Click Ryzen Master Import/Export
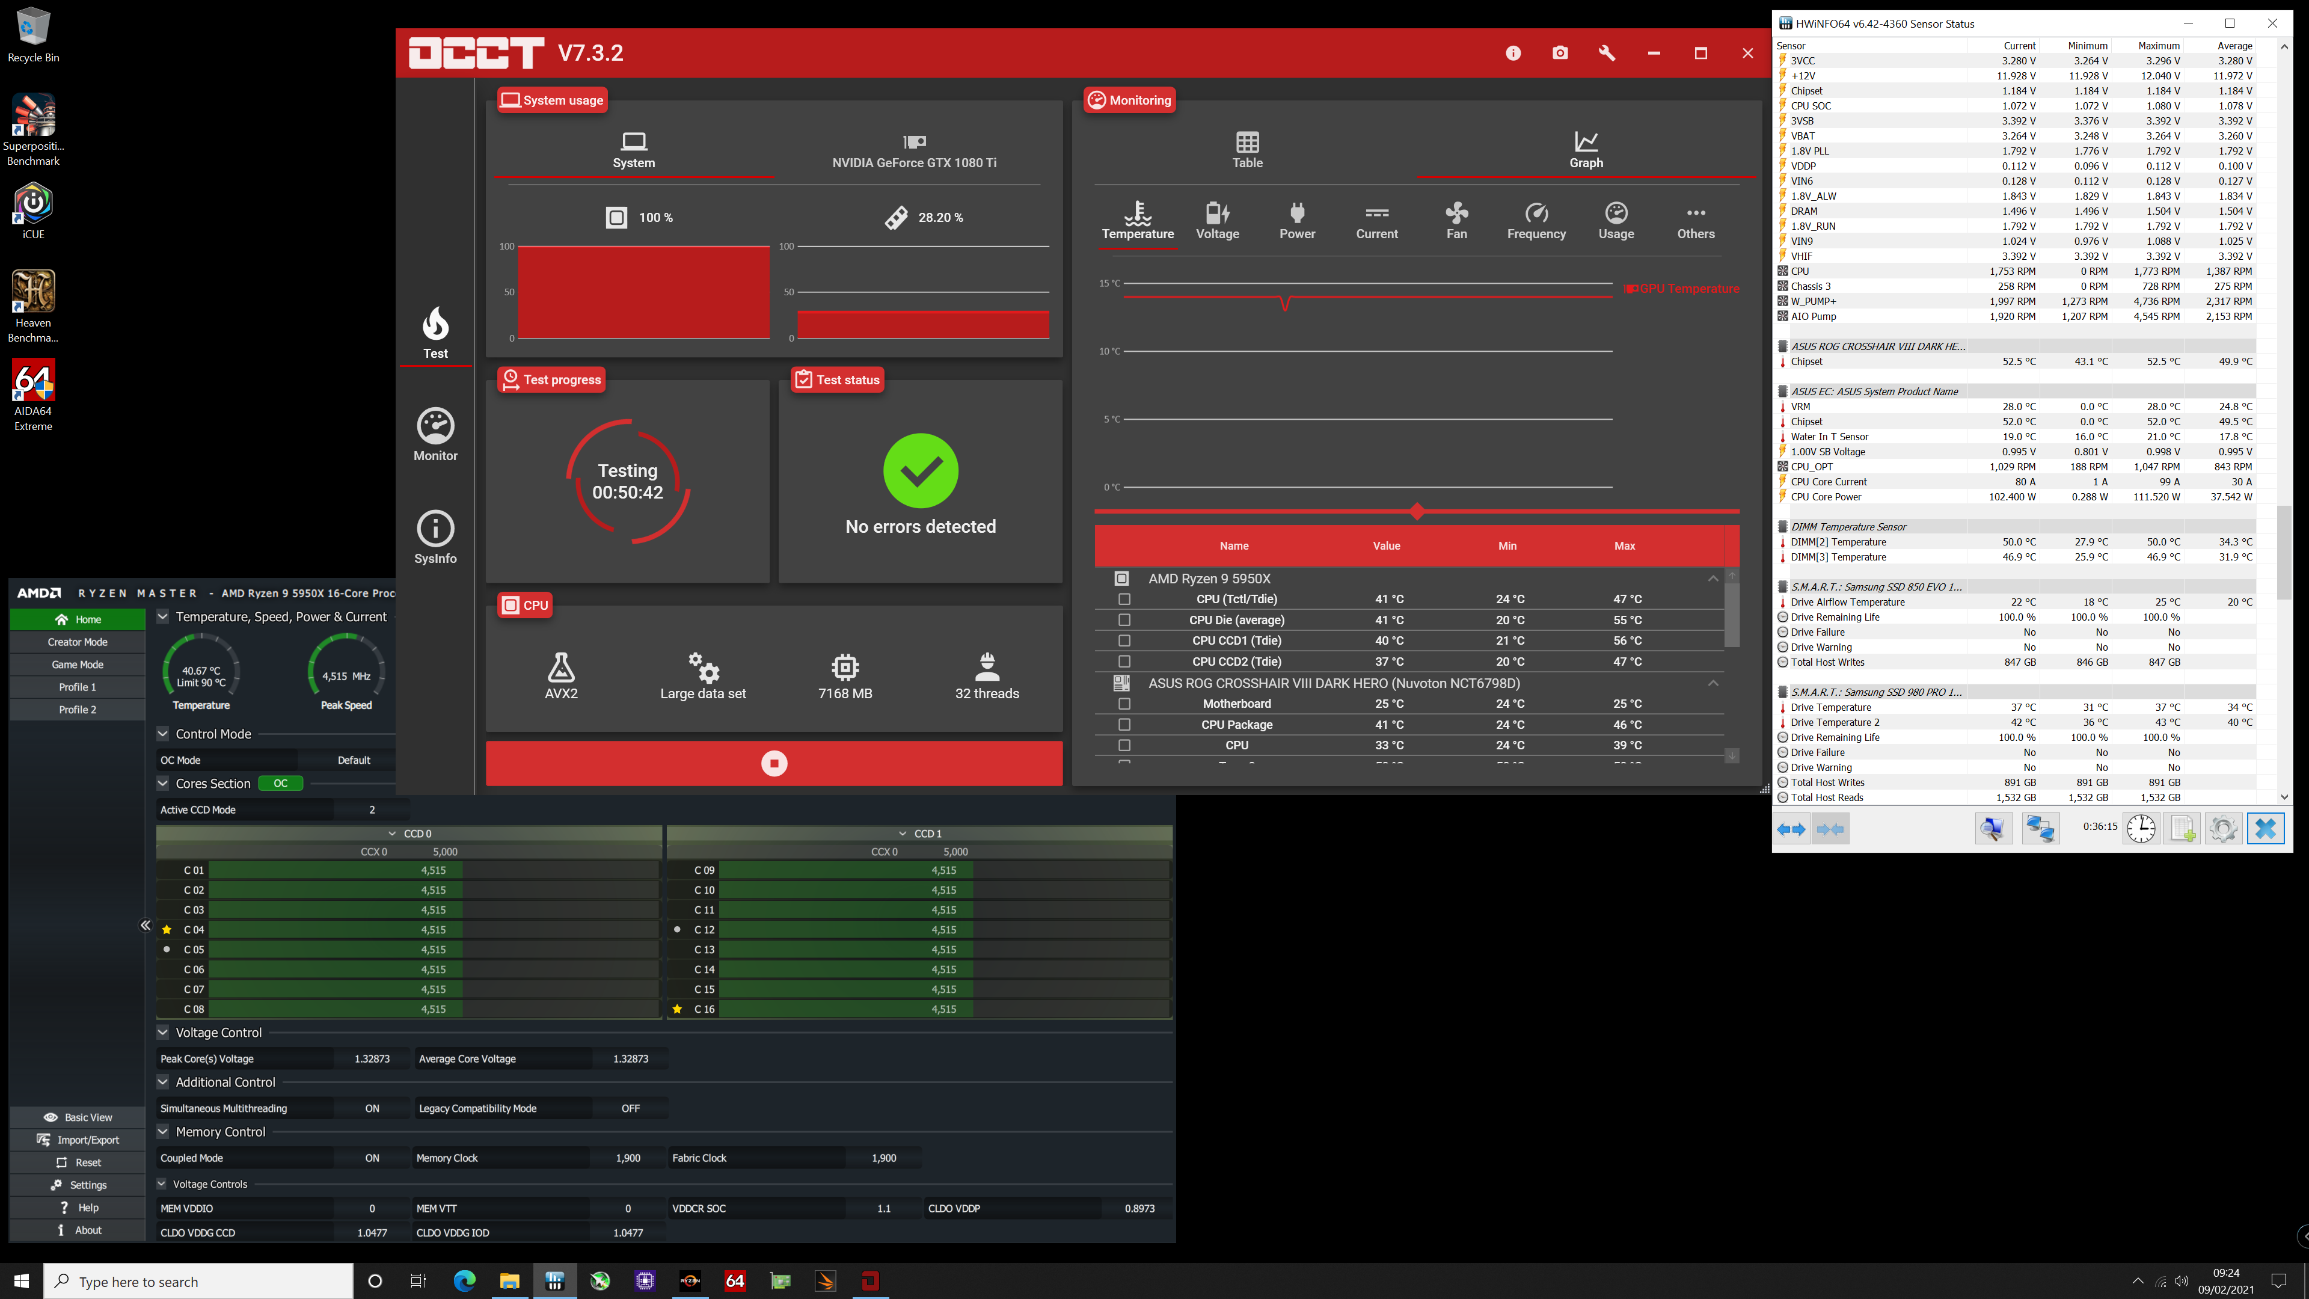Screen dimensions: 2309x1299 [77, 1140]
